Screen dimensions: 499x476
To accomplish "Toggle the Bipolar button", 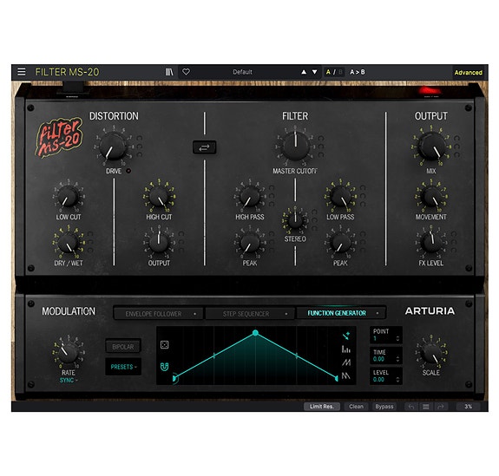I will coord(123,347).
